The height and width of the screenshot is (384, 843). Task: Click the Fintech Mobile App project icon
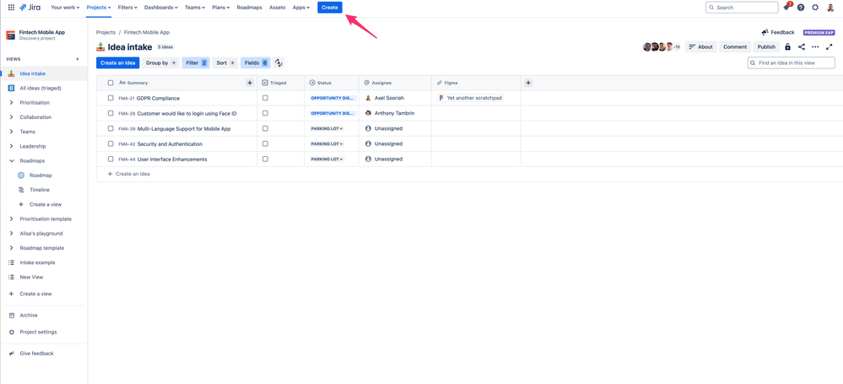coord(10,35)
